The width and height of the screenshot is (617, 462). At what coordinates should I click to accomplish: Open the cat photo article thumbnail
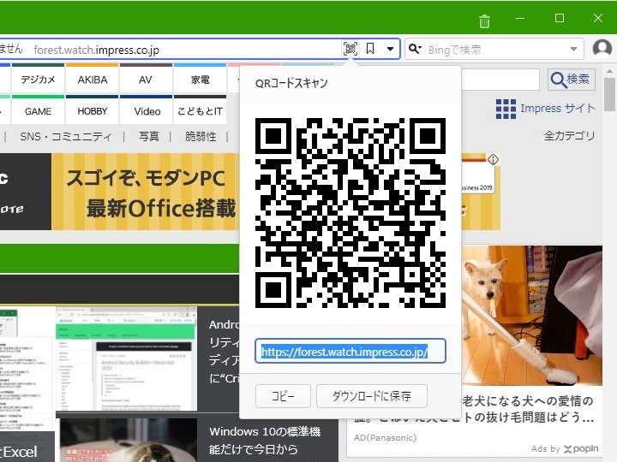(129, 440)
